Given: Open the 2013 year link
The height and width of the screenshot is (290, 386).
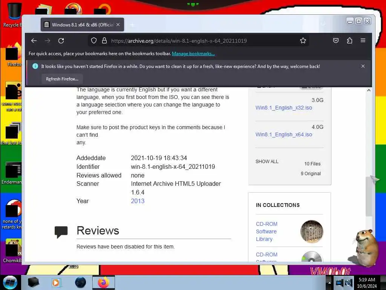Looking at the screenshot, I should 138,201.
